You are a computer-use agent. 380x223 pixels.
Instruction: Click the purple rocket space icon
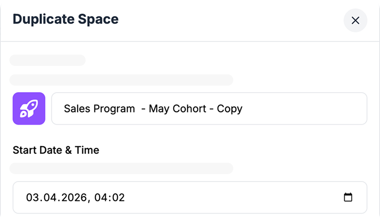coord(29,109)
